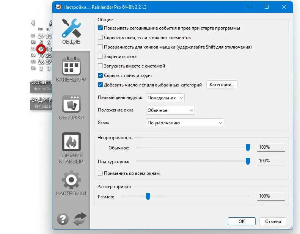The height and width of the screenshot is (234, 300).
Task: Select day 29 in calendar widget
Action: point(41,36)
